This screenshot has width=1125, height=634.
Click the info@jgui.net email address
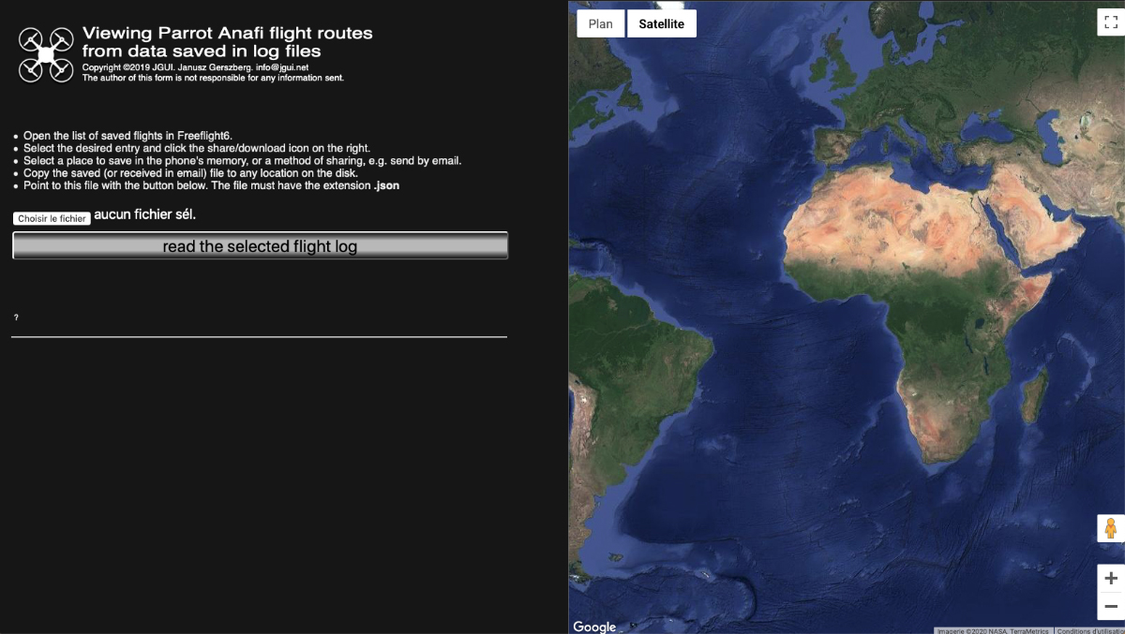click(x=282, y=67)
